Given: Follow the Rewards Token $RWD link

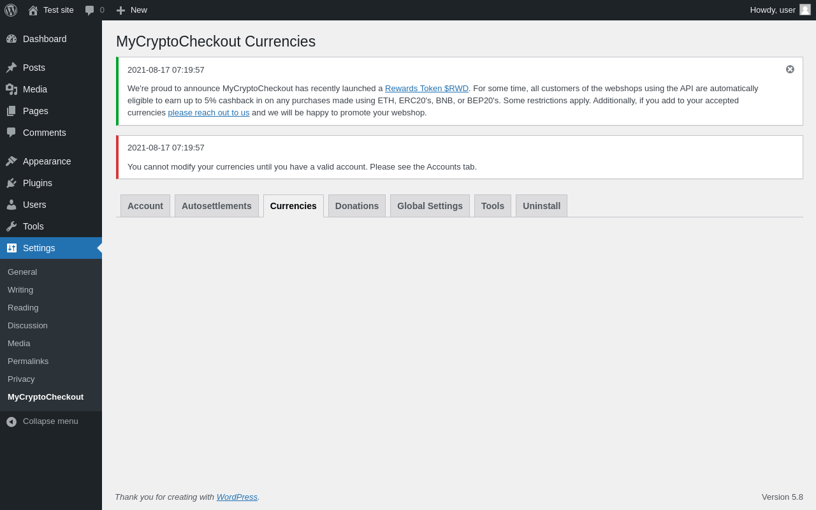Looking at the screenshot, I should [x=426, y=89].
